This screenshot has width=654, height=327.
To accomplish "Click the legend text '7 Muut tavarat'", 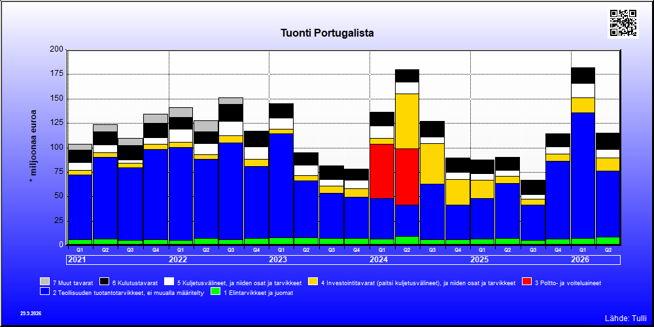I will pyautogui.click(x=73, y=283).
